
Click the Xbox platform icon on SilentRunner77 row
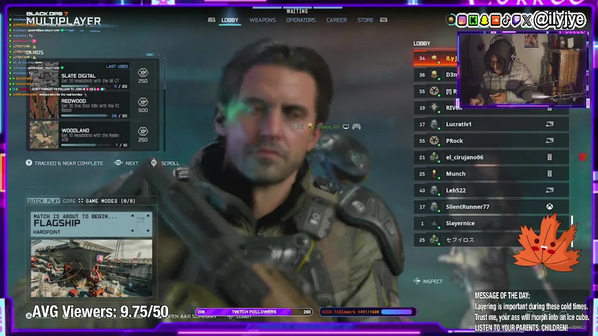549,207
